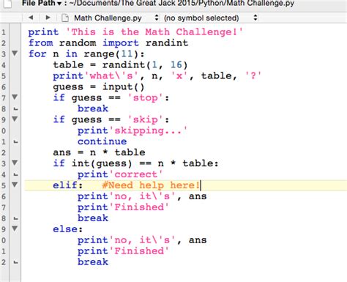Collapse the fold triangle at the elif line

(15, 185)
